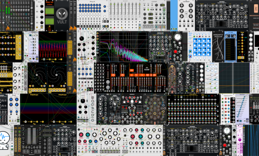Click the big pink knob on the Texture Synthesizer

[x=81, y=135]
